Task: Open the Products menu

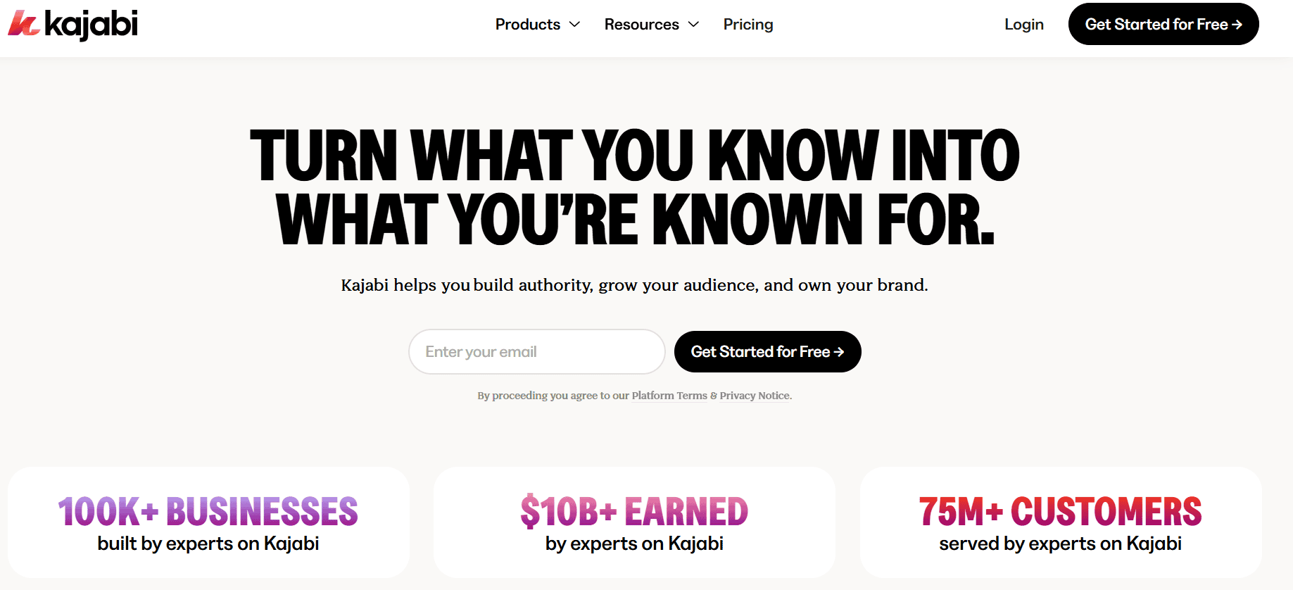Action: click(527, 25)
